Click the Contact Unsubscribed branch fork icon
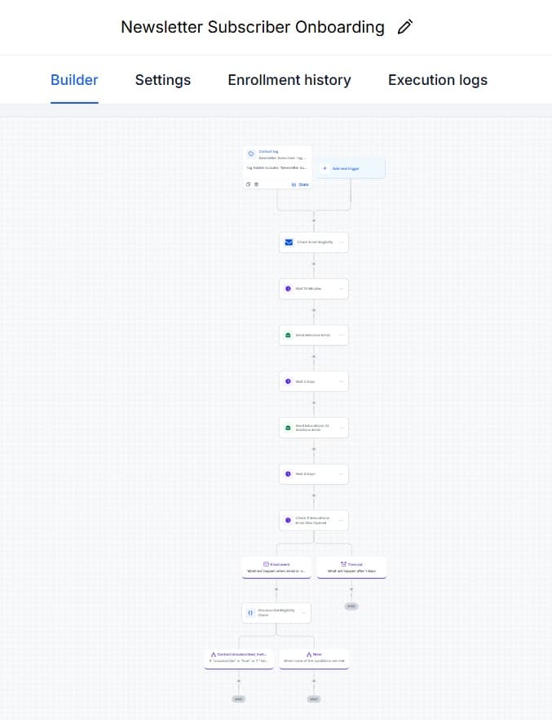Screen dimensions: 552x720 pos(213,655)
